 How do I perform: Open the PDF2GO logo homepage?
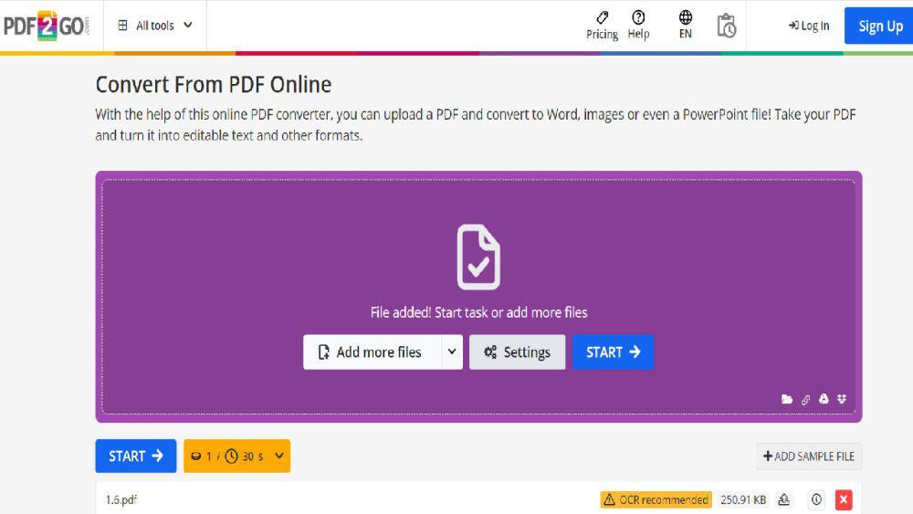pyautogui.click(x=46, y=26)
